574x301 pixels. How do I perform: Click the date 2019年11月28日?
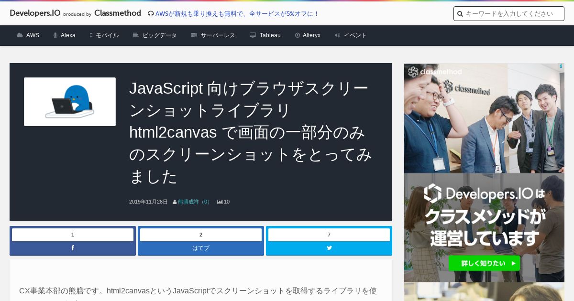(148, 202)
